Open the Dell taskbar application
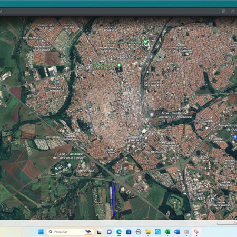The width and height of the screenshot is (237, 237). pos(139,232)
